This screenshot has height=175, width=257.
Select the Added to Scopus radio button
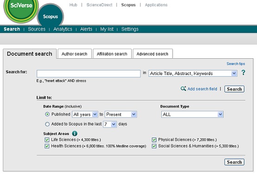point(47,124)
